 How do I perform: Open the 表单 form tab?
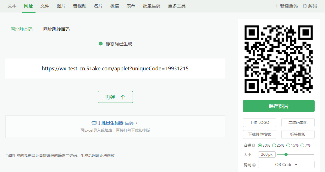[x=131, y=6]
